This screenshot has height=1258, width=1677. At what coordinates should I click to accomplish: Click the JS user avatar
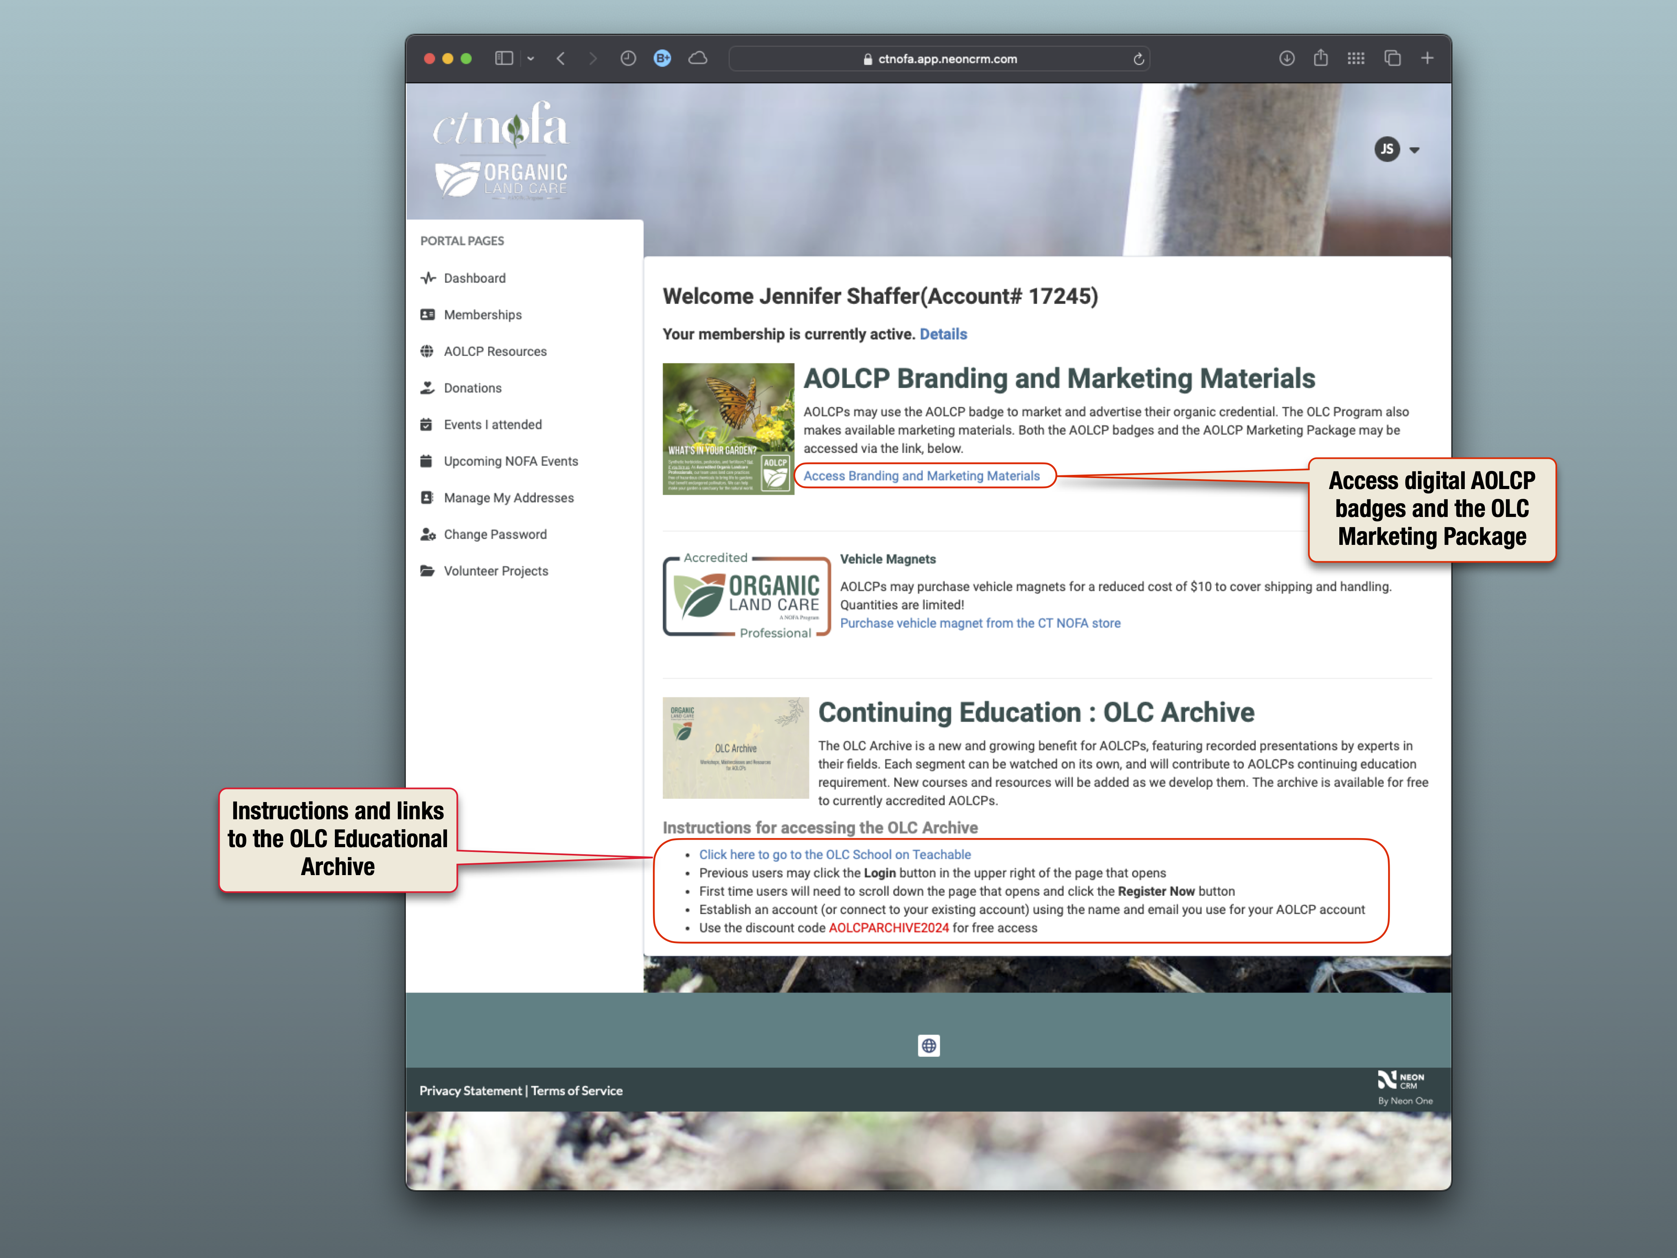[x=1386, y=149]
